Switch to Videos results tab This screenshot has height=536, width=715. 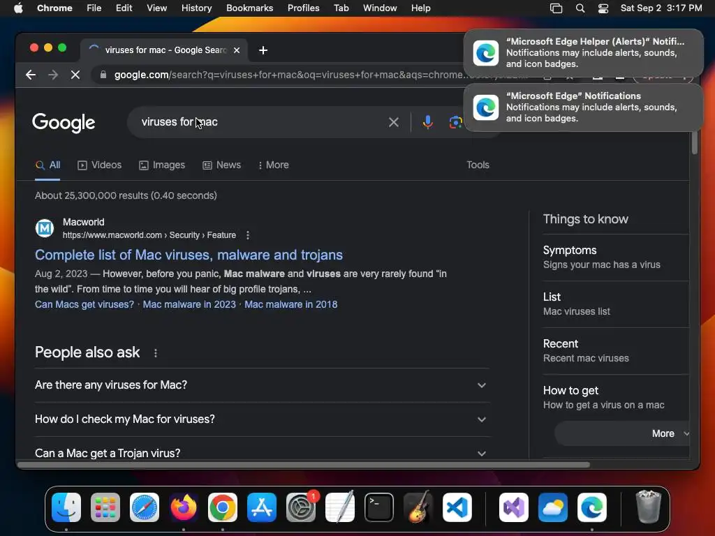[x=99, y=165]
